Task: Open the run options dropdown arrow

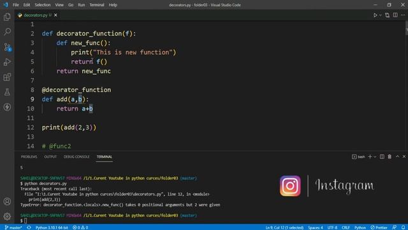Action: pos(380,15)
